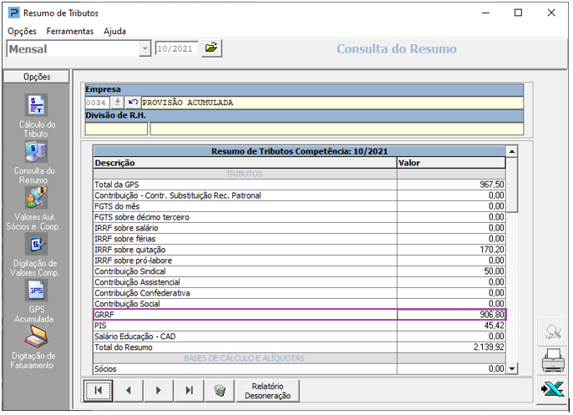Click the Opções sidebar header button
The width and height of the screenshot is (573, 415).
click(x=37, y=77)
